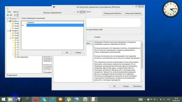The width and height of the screenshot is (182, 102).
Task: Collapse the computer configuration node in the tree
Action: [x=8, y=21]
